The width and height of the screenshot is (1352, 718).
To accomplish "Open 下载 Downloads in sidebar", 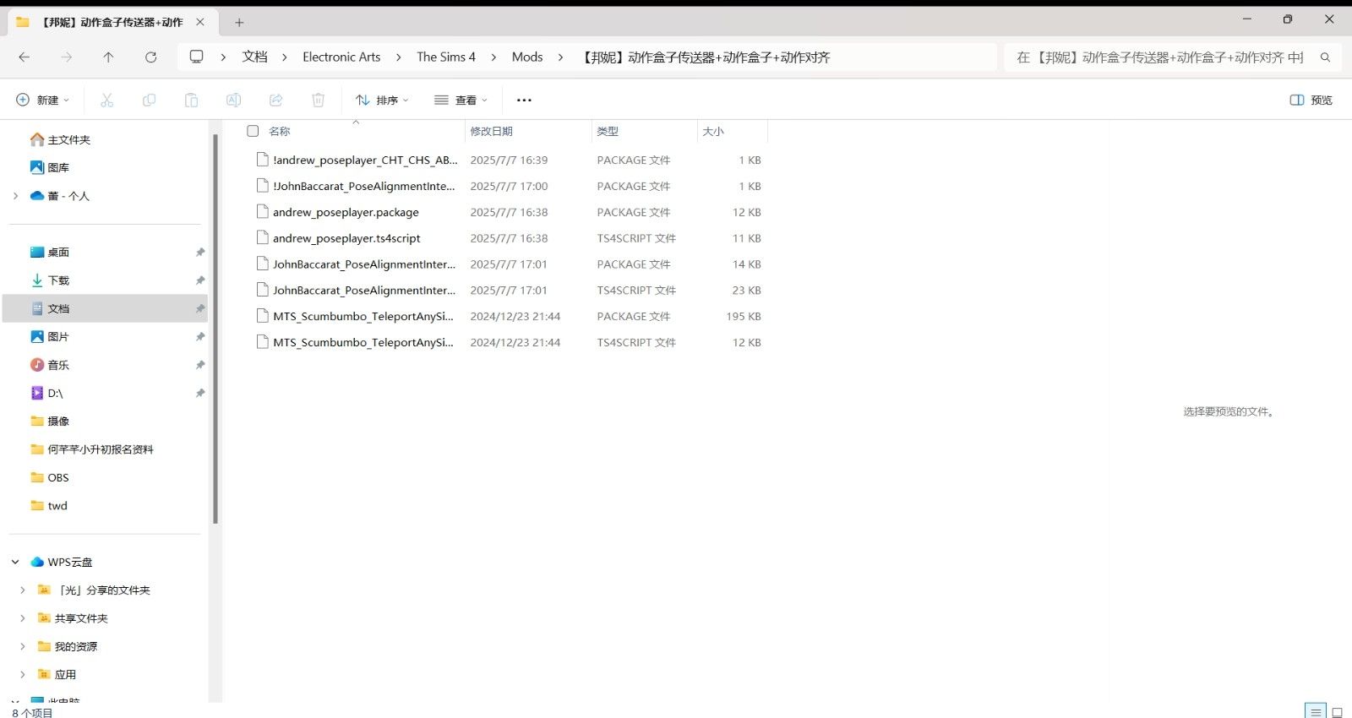I will pos(50,280).
